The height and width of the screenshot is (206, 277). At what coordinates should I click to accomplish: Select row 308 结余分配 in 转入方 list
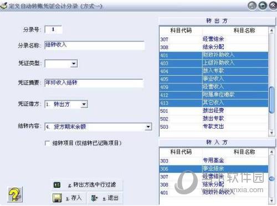point(214,184)
